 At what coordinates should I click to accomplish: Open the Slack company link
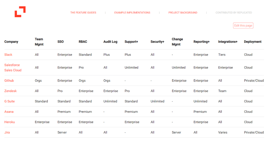click(x=8, y=55)
